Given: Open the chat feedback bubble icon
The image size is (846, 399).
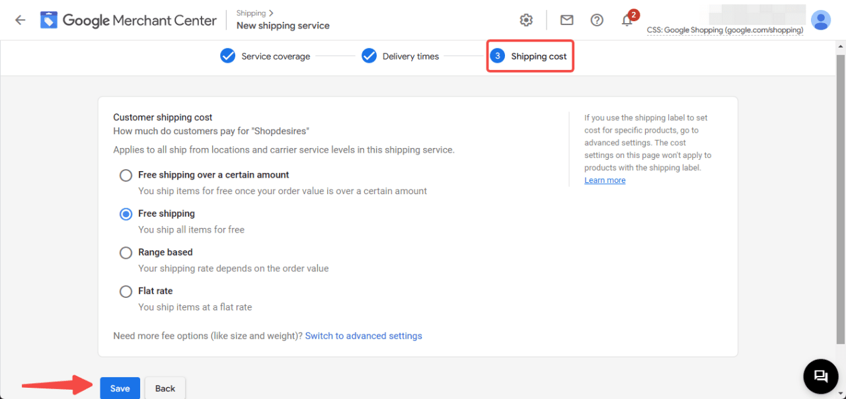Looking at the screenshot, I should (821, 376).
